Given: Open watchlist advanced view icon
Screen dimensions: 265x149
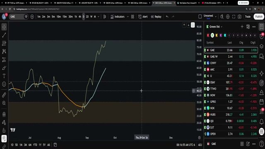Looking at the screenshot, I should [248, 26].
